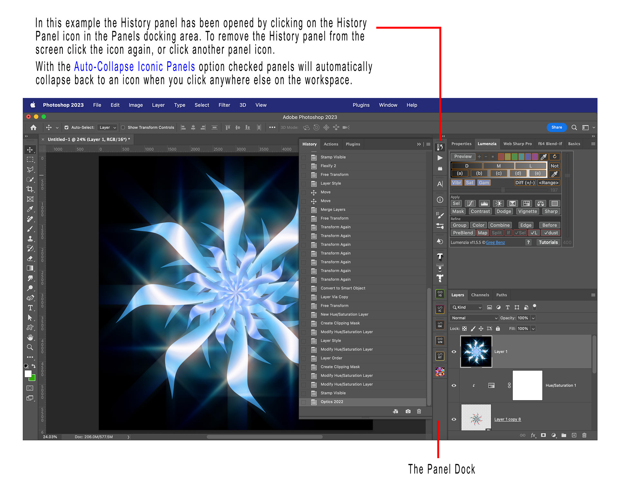Open the Filter menu

(x=224, y=105)
